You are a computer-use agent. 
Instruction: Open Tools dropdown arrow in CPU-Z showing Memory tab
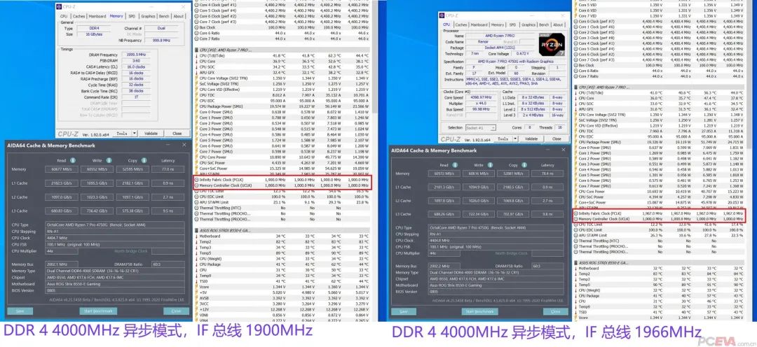(134, 134)
